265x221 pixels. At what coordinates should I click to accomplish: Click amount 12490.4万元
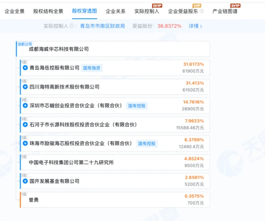point(191,147)
